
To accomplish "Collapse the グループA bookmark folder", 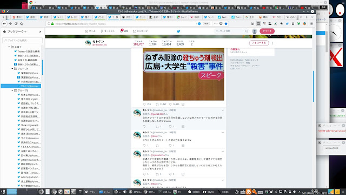I will pos(12,69).
